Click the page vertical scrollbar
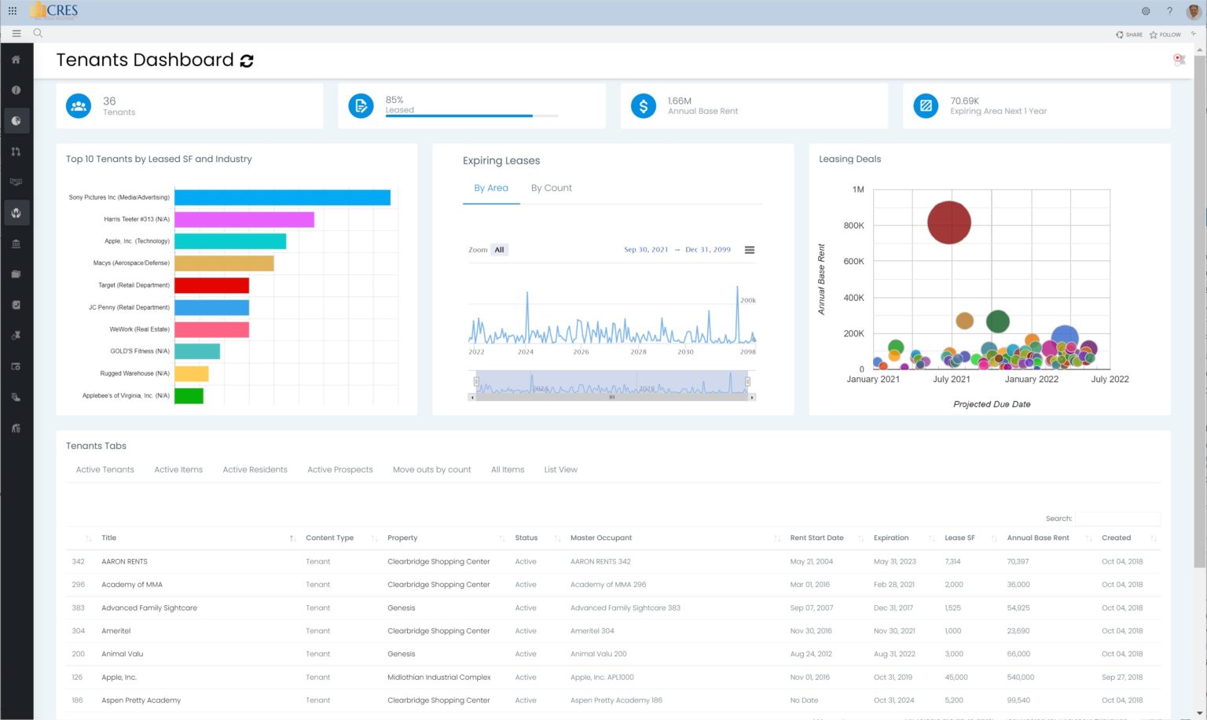 tap(1199, 310)
